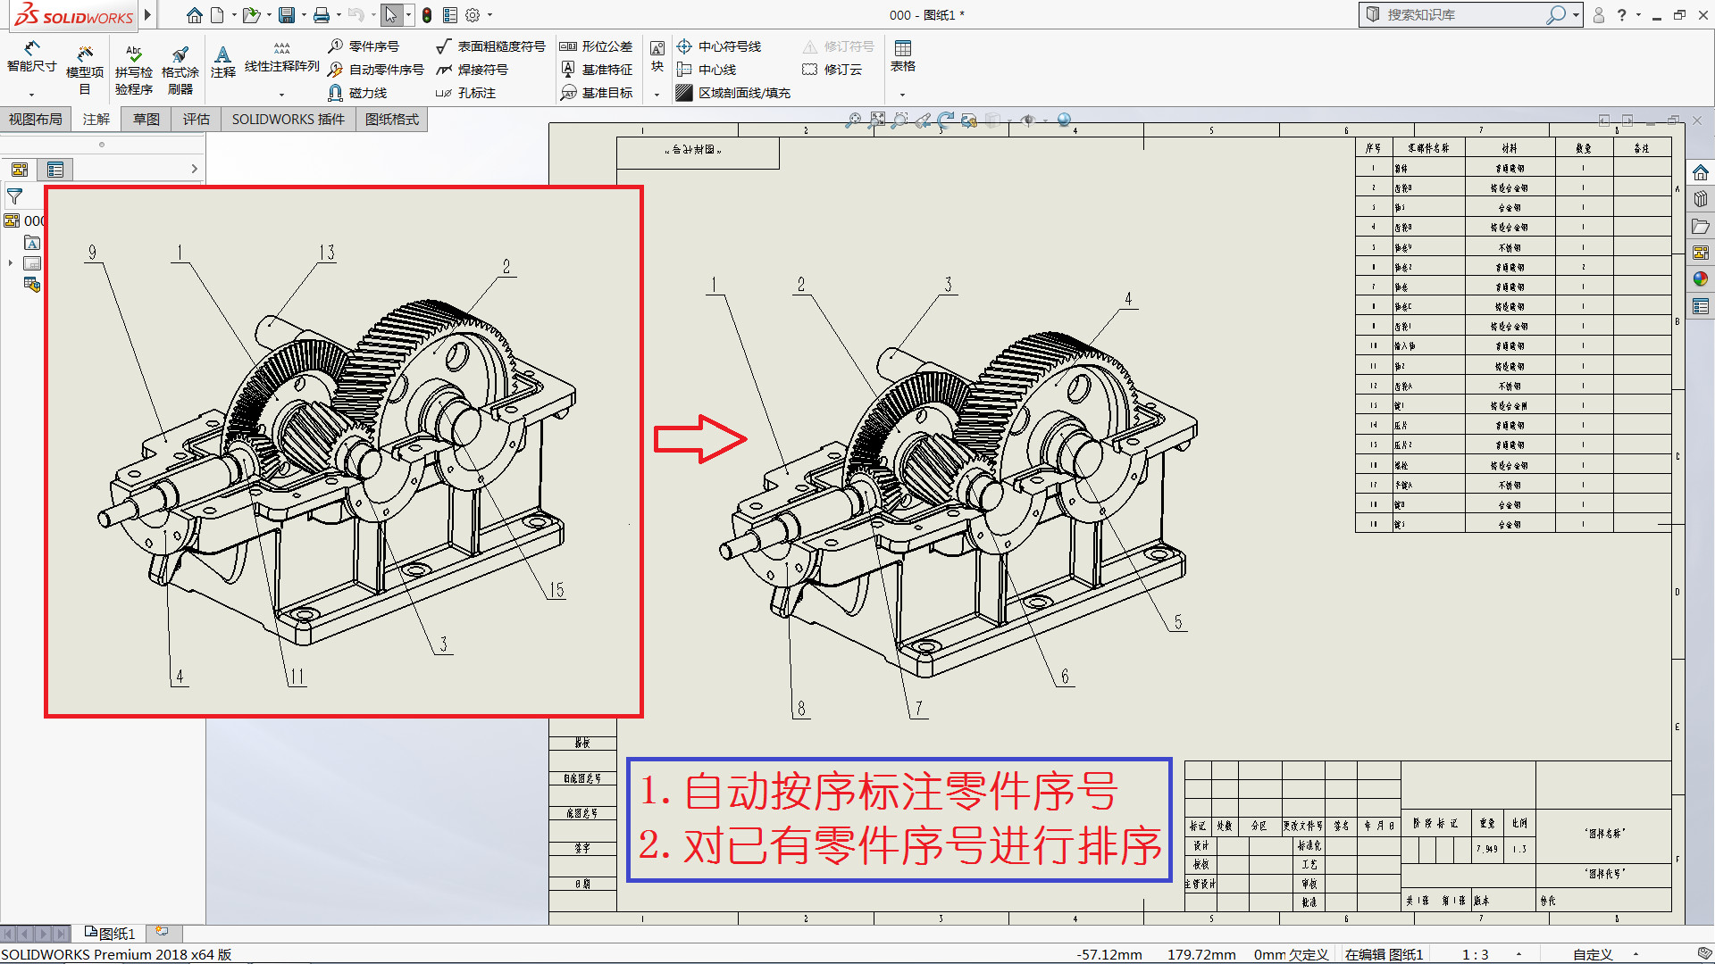The width and height of the screenshot is (1715, 964).
Task: Switch to the 注解 tab
Action: (x=96, y=120)
